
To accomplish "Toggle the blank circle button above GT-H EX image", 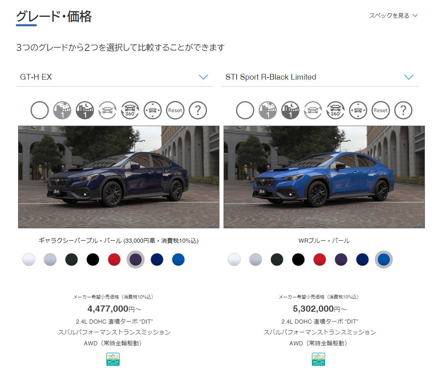I will tap(39, 110).
